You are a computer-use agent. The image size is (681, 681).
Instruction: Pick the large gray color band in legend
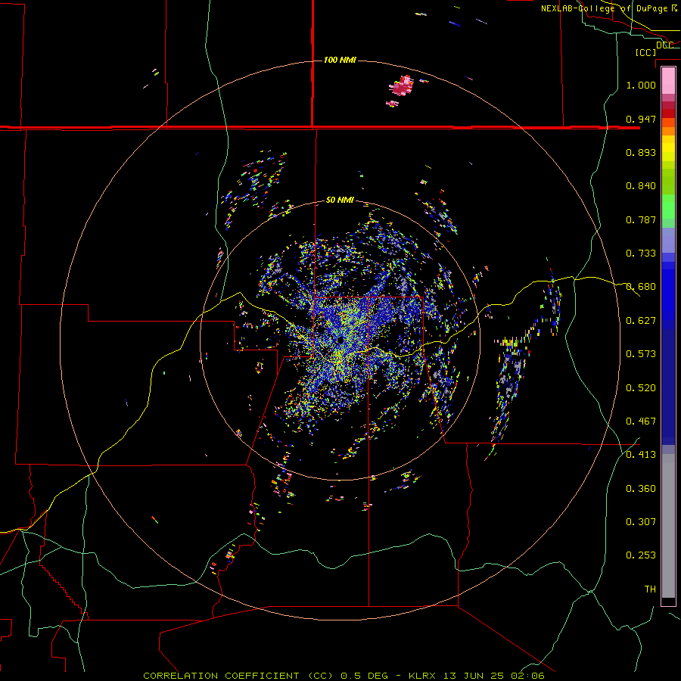click(x=668, y=526)
